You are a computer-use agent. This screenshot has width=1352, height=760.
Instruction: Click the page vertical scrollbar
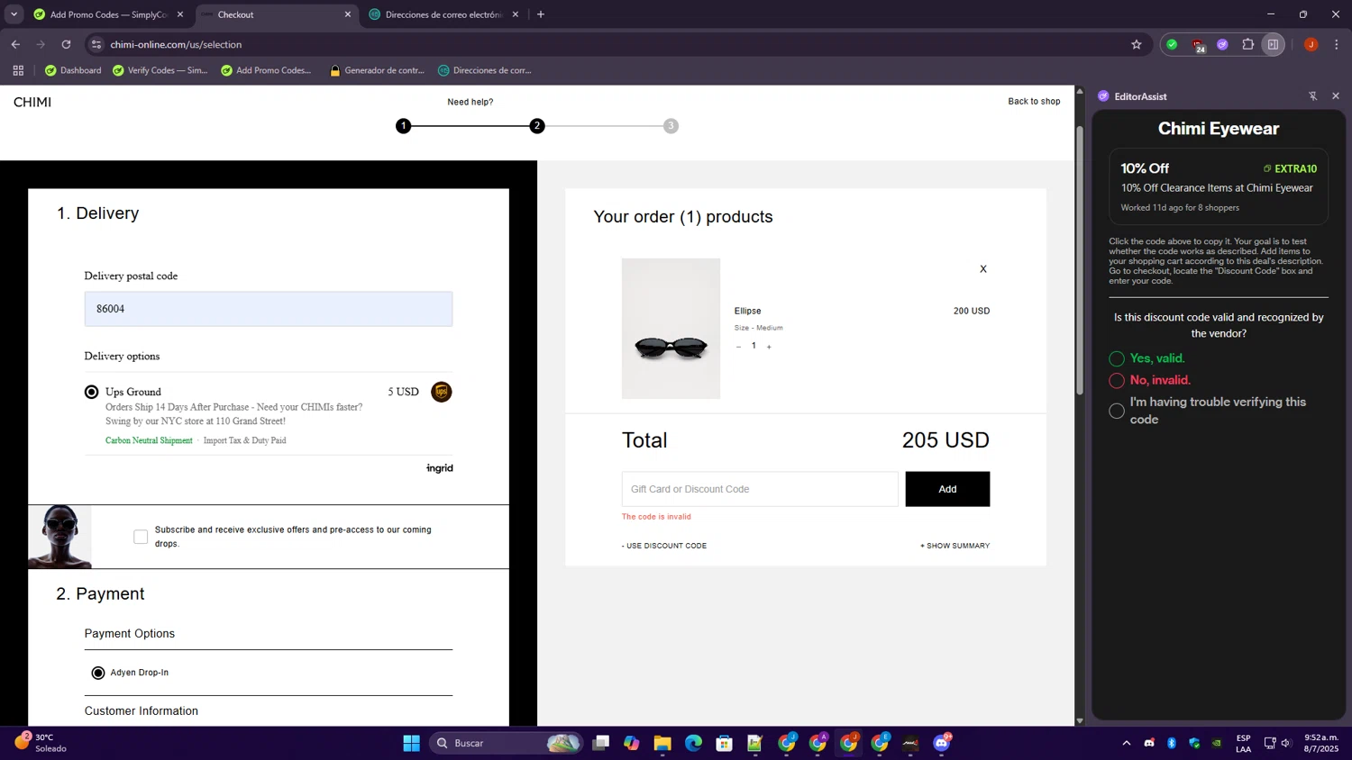click(1080, 261)
